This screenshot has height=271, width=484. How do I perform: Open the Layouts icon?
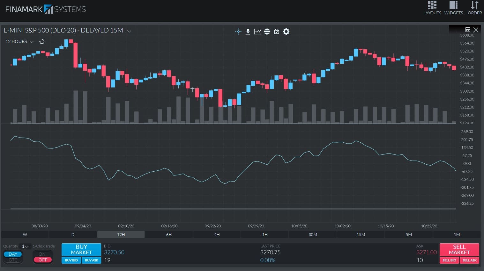432,8
